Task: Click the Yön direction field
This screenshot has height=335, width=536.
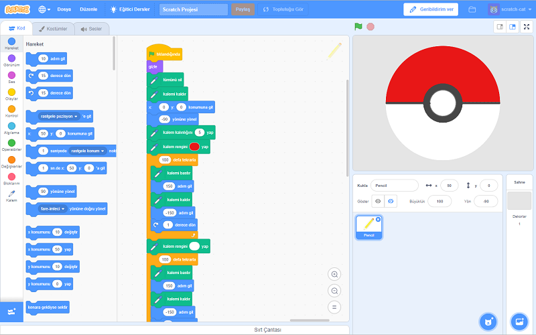Action: (x=486, y=202)
